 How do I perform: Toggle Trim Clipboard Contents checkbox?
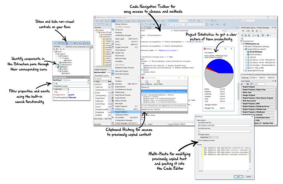point(199,140)
